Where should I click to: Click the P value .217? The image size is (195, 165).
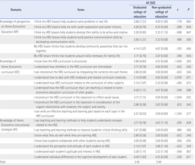pyautogui.click(x=188, y=114)
